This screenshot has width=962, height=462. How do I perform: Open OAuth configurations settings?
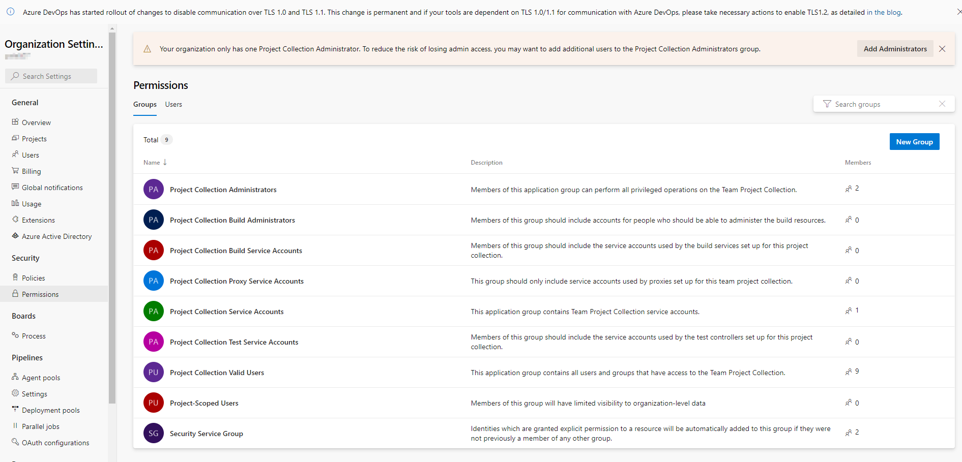[55, 443]
